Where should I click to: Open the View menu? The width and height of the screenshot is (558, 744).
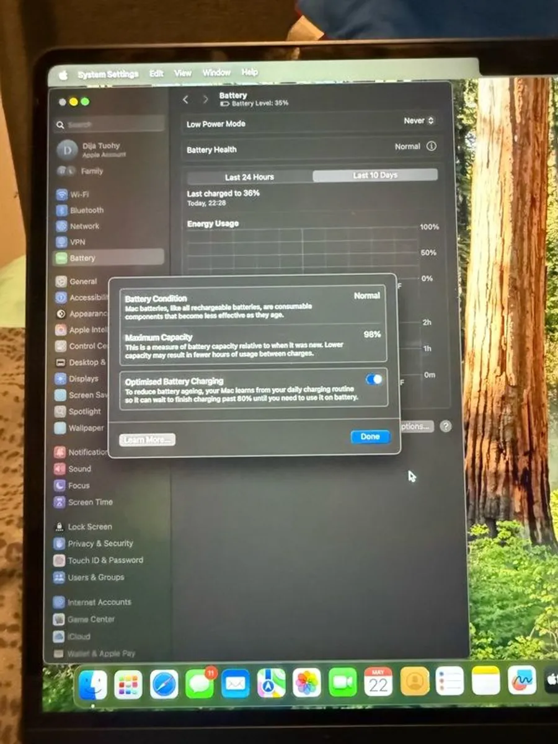183,73
